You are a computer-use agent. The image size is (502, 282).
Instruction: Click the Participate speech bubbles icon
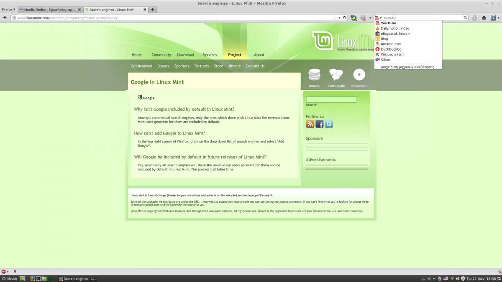tap(336, 75)
